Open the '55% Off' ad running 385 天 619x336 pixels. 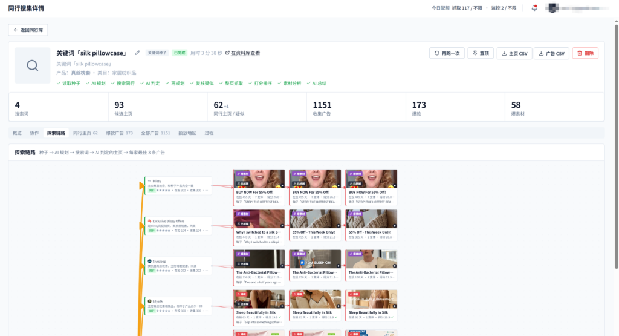371,225
